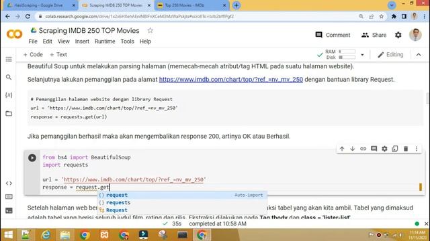Delete the cell with trash icon
430x241 pixels.
(406, 149)
